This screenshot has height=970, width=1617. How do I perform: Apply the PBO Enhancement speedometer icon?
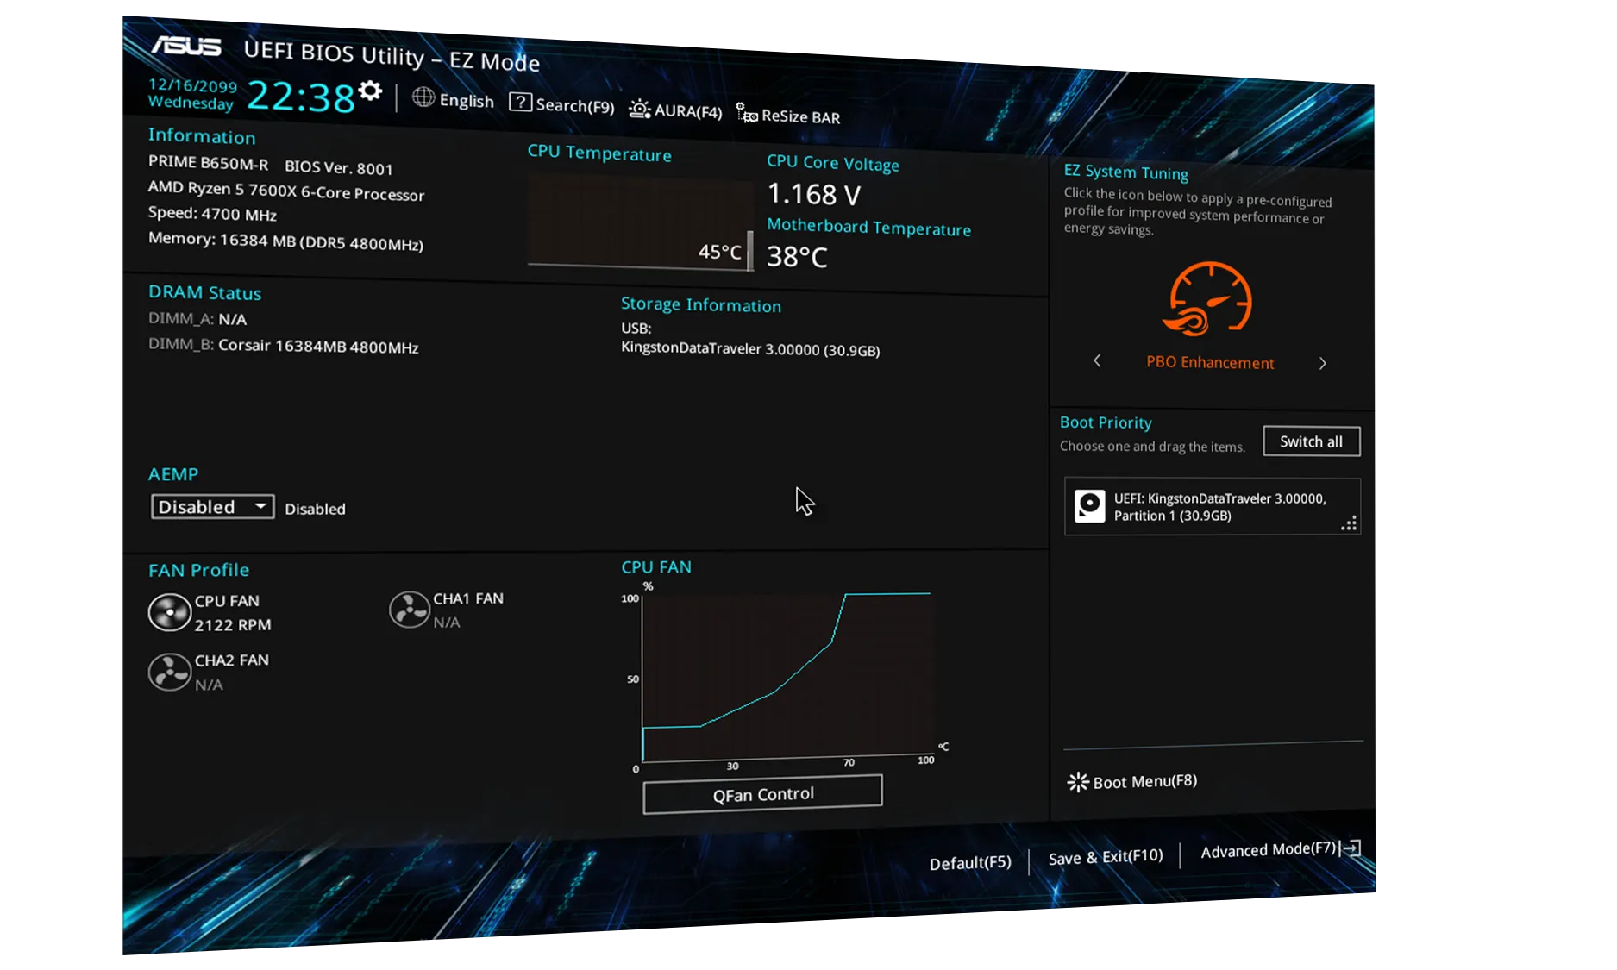pyautogui.click(x=1210, y=300)
